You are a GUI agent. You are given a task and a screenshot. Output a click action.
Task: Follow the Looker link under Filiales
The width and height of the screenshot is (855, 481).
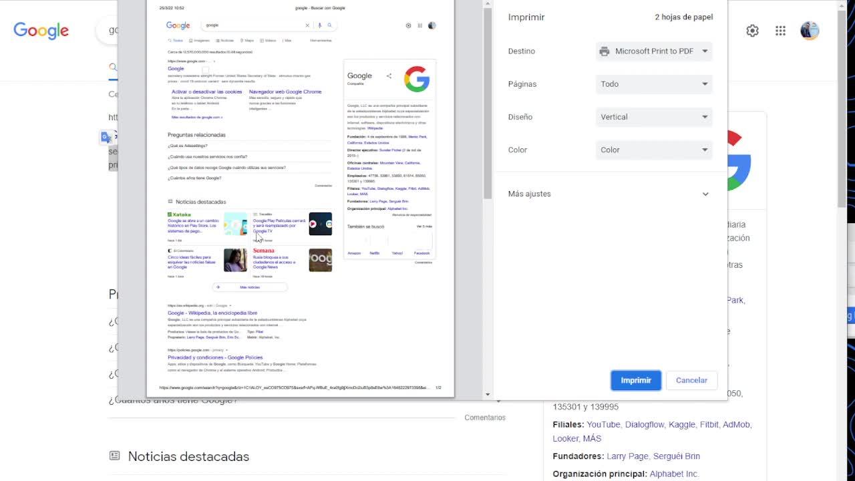tap(565, 439)
